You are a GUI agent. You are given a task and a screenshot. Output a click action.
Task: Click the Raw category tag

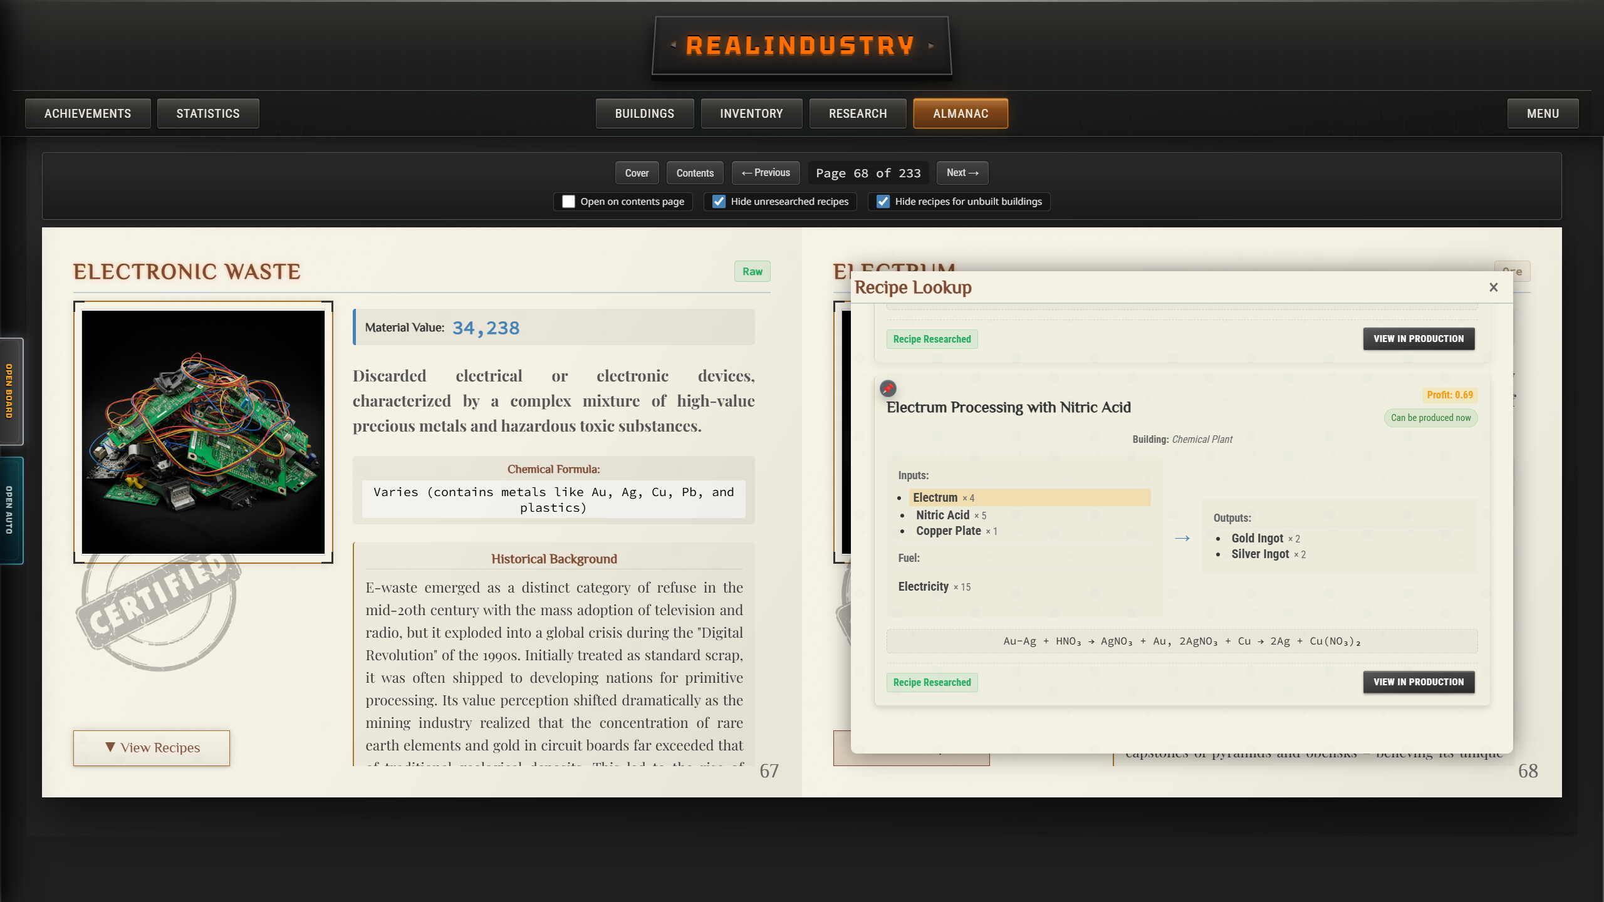tap(752, 271)
